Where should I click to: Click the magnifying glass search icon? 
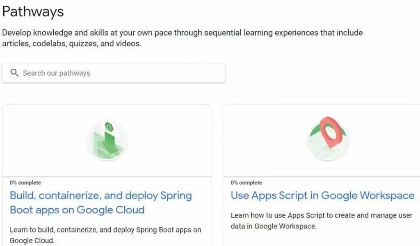(14, 73)
